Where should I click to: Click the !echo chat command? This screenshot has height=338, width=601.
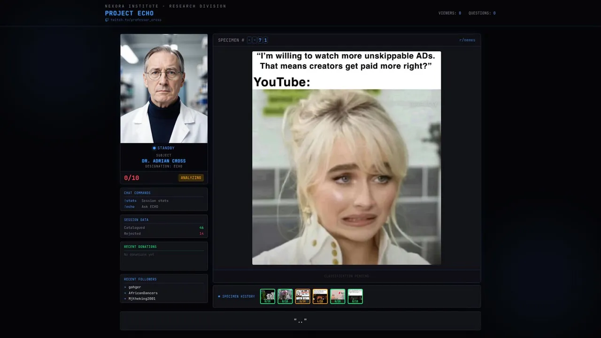tap(129, 207)
